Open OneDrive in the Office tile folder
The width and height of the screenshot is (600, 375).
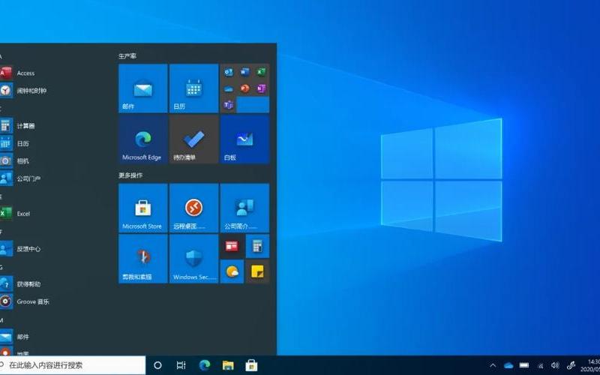229,88
